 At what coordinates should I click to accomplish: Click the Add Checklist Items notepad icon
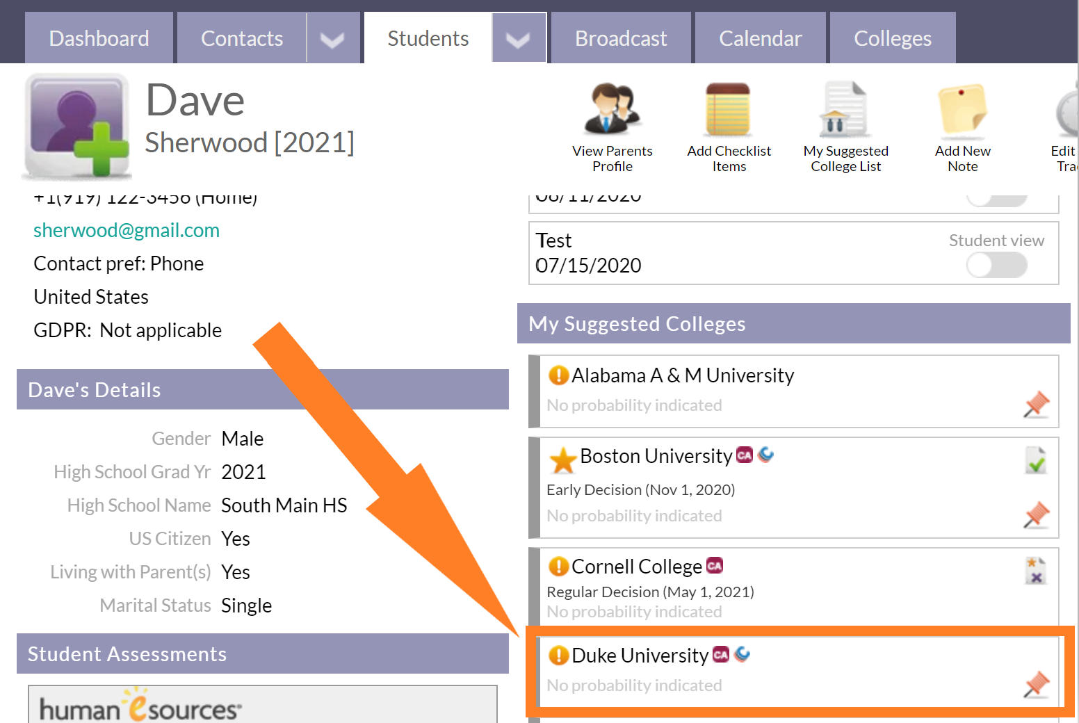coord(728,108)
